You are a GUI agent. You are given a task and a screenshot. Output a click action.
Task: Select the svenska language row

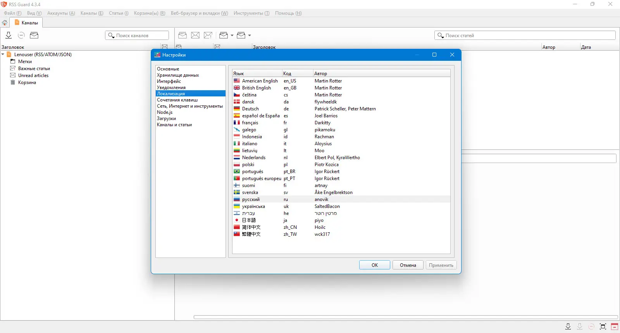click(x=341, y=192)
